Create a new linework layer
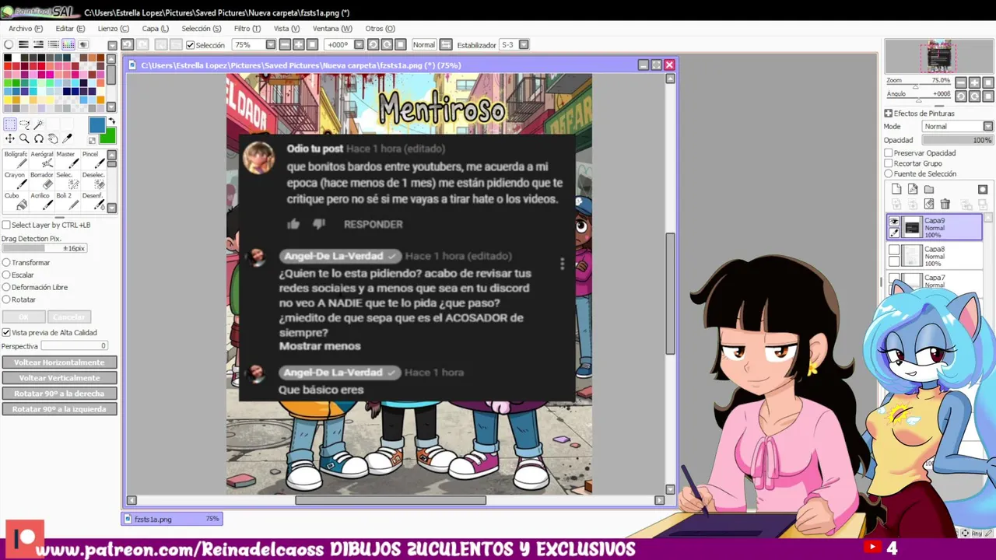Screen dimensions: 996x560 [x=913, y=189]
